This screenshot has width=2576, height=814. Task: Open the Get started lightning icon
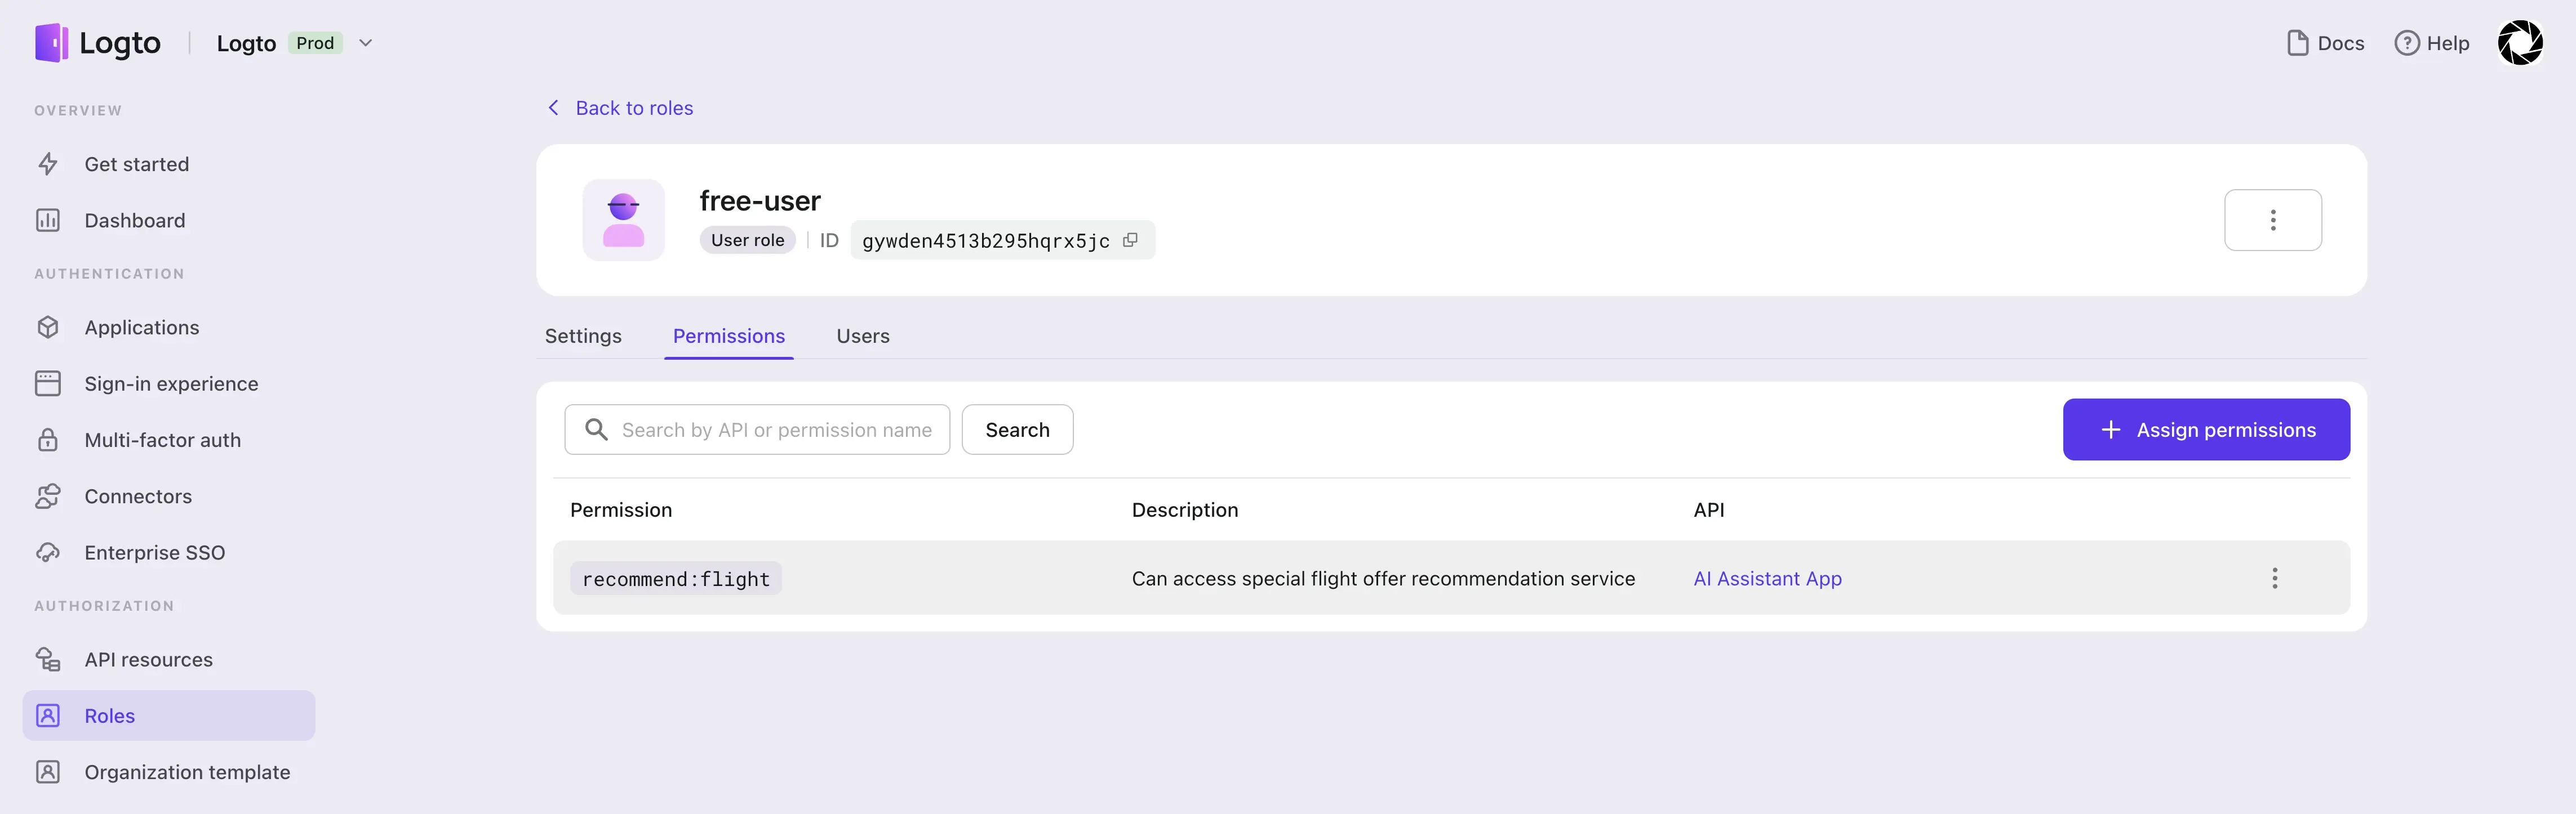click(48, 164)
